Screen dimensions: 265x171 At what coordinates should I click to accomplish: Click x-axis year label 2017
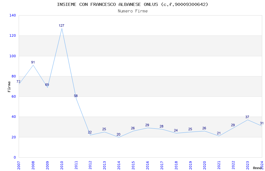click(x=162, y=165)
